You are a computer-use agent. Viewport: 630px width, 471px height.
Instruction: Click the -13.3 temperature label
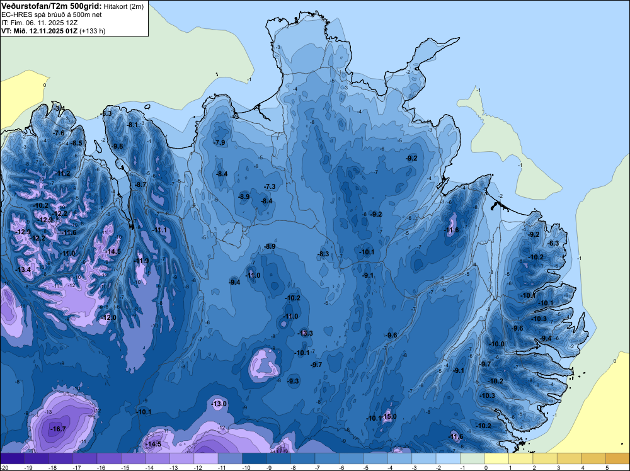pyautogui.click(x=305, y=333)
